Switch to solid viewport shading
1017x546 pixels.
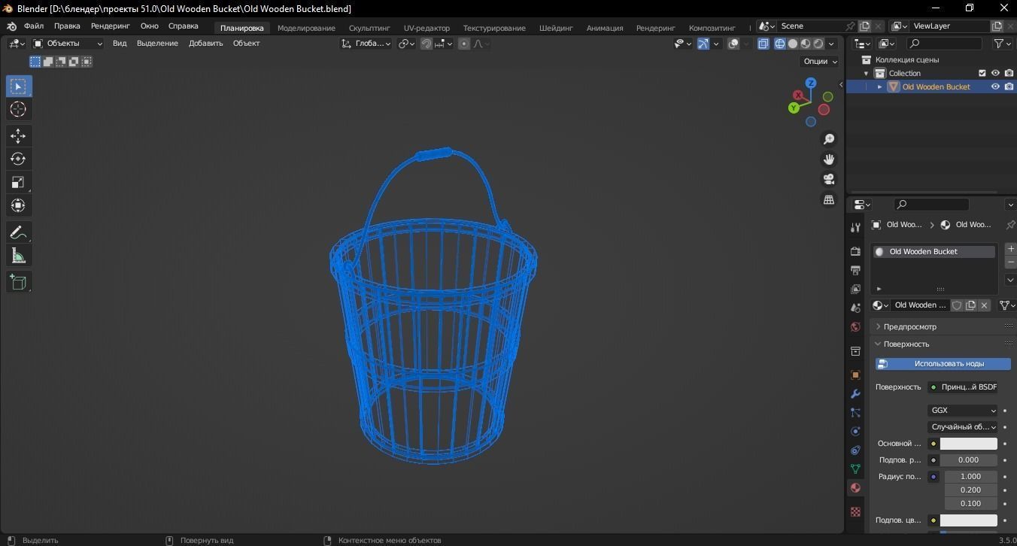(x=793, y=44)
